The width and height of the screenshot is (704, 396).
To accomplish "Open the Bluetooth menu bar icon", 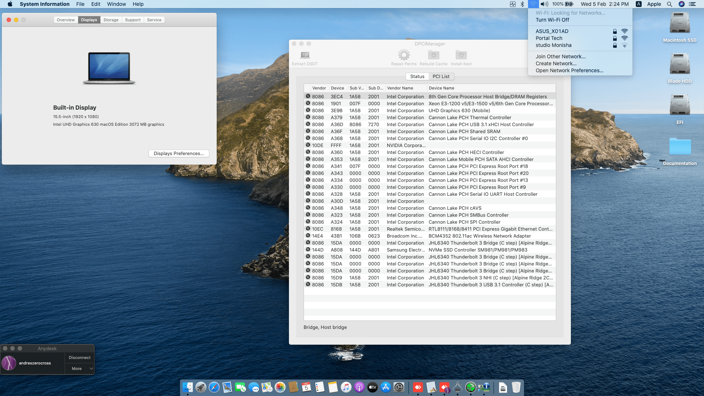I will click(522, 4).
